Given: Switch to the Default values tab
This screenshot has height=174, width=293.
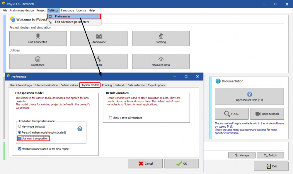Looking at the screenshot, I should 69,85.
